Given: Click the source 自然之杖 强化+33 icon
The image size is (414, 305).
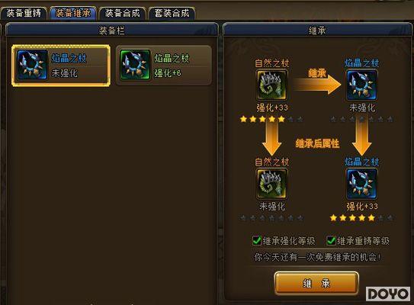Looking at the screenshot, I should tap(272, 85).
